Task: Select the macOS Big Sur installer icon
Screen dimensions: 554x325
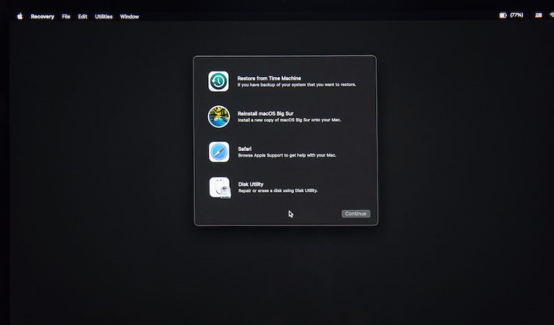Action: [x=219, y=117]
